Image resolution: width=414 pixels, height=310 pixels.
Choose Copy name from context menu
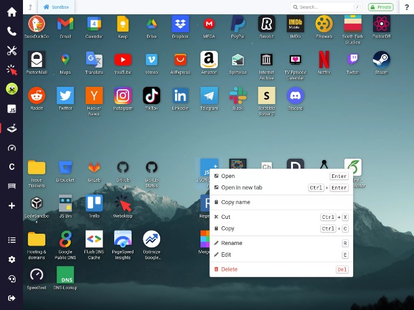[x=281, y=202]
